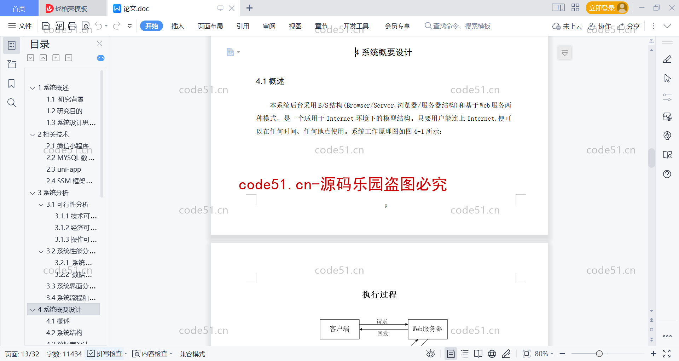Viewport: 679px width, 361px height.
Task: Open the quick access toolbar dropdown arrow
Action: coord(130,26)
